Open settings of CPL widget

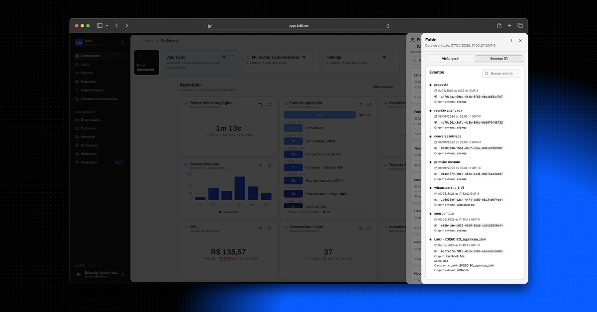[x=261, y=228]
